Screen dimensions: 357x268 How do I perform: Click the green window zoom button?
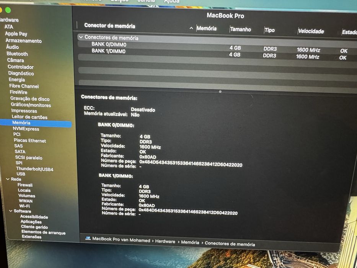(8, 10)
